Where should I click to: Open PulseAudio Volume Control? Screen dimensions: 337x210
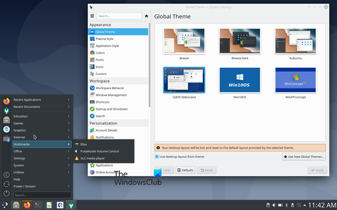(104, 151)
